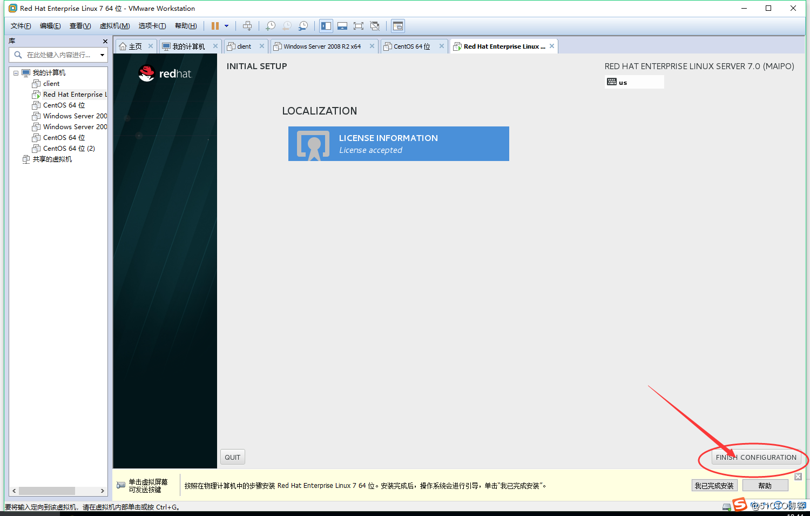This screenshot has height=516, width=810.
Task: Close the Red Hat Enterprise Linux tab
Action: coord(552,46)
